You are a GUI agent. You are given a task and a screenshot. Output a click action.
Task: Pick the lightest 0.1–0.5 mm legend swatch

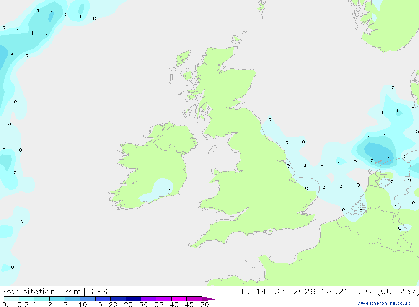click(11, 299)
